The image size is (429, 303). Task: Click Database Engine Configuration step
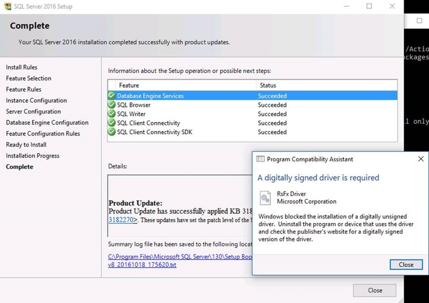click(x=47, y=122)
